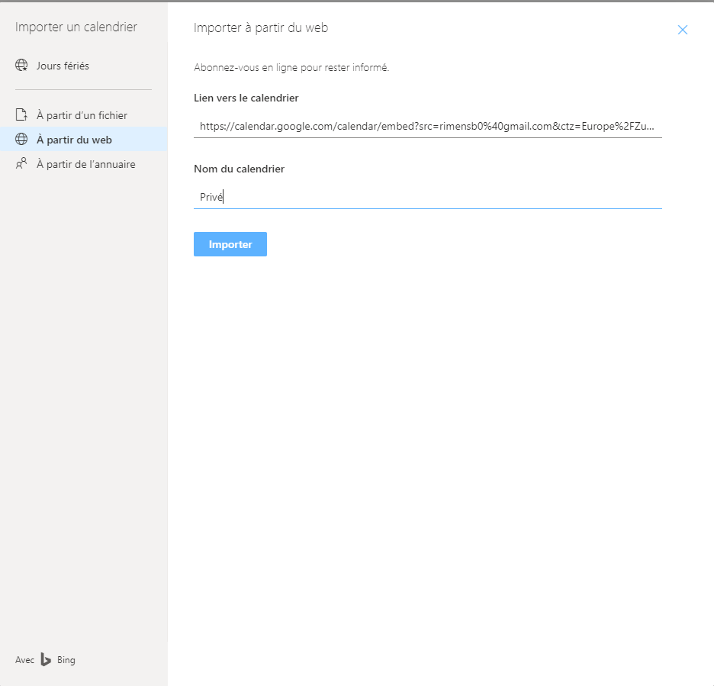Place cursor after the text Privé

[x=222, y=197]
